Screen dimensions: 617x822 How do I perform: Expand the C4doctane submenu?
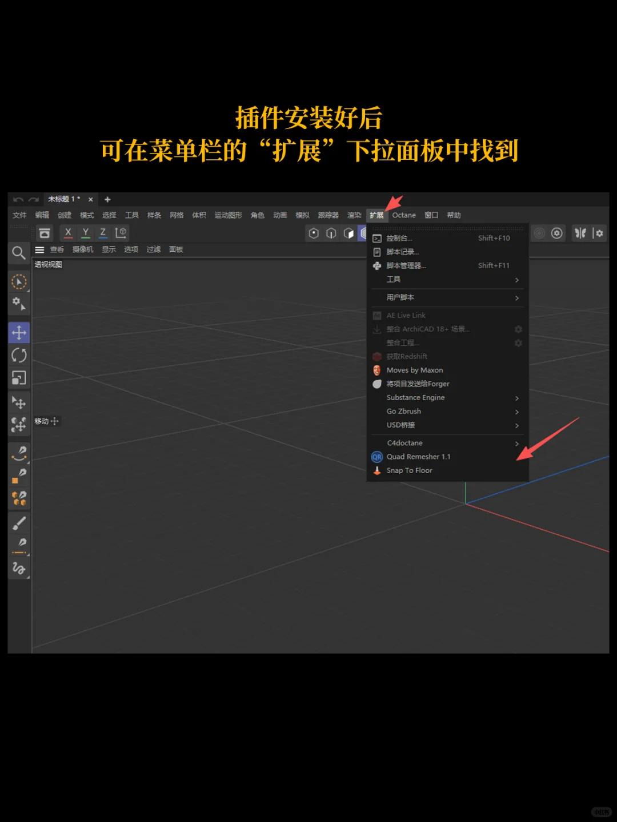click(404, 443)
